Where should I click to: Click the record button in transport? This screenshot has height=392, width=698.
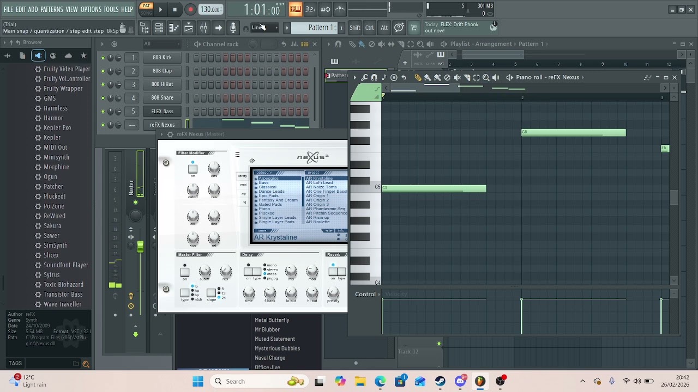[x=190, y=9]
